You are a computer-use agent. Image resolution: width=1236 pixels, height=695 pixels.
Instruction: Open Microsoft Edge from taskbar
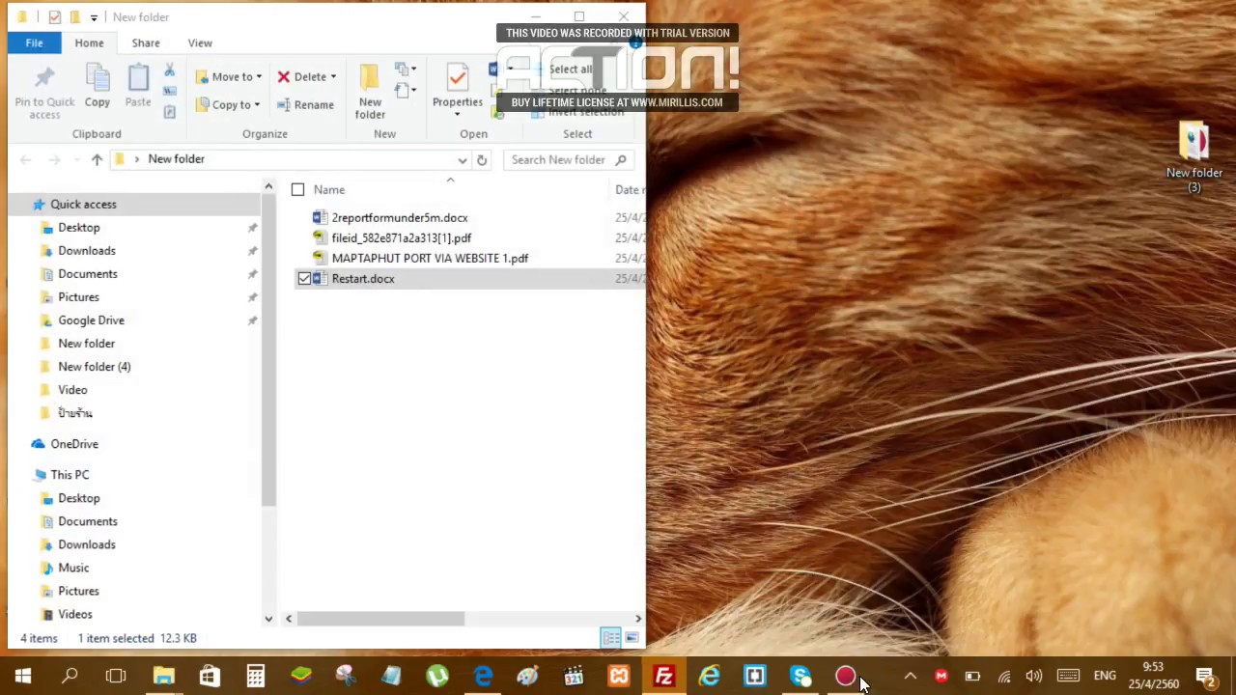(x=482, y=676)
